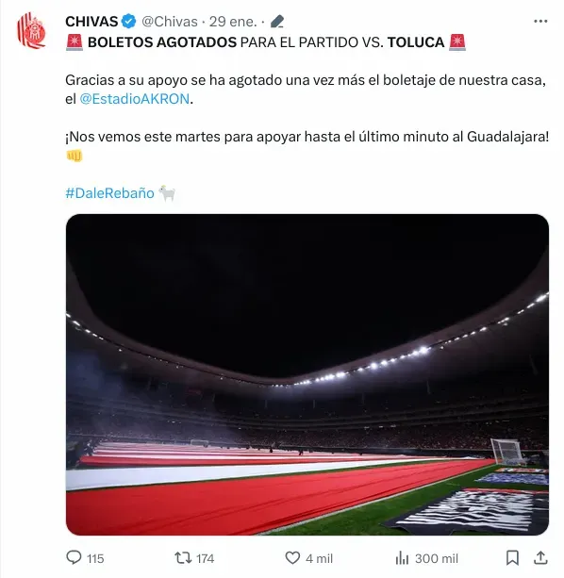This screenshot has height=578, width=564.
Task: Open the @EstadioAKRON mention link
Action: tap(135, 99)
